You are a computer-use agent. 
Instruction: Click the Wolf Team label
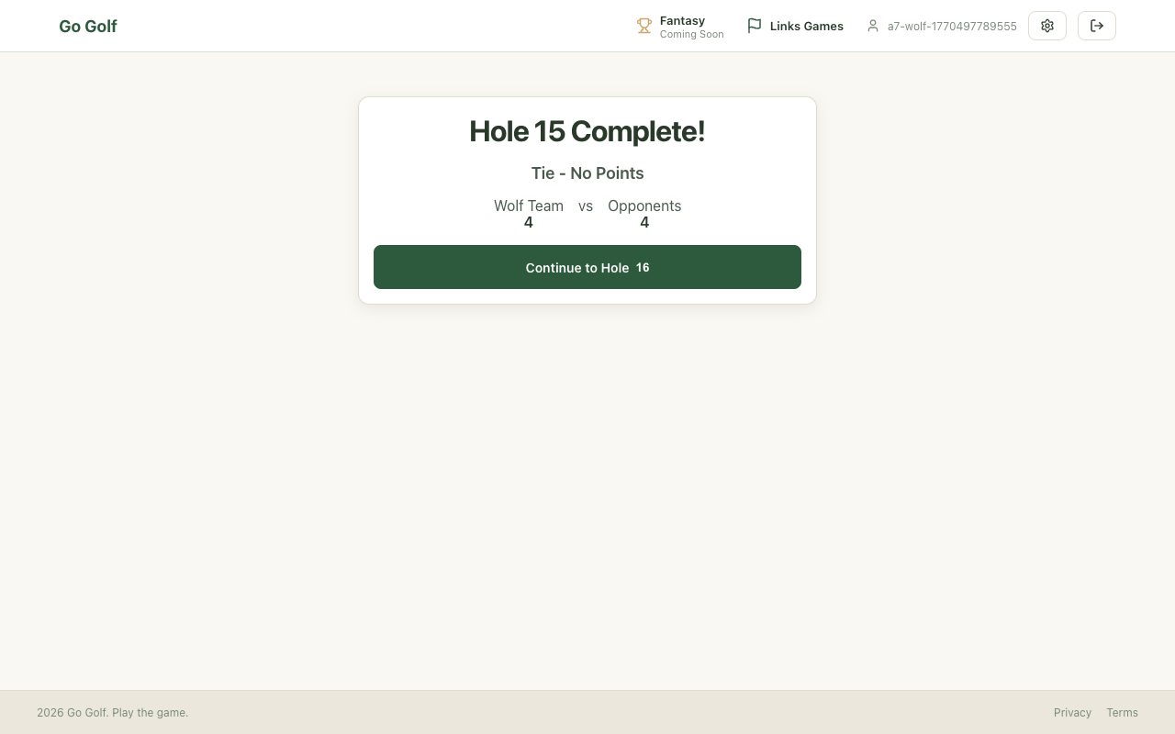(x=529, y=206)
